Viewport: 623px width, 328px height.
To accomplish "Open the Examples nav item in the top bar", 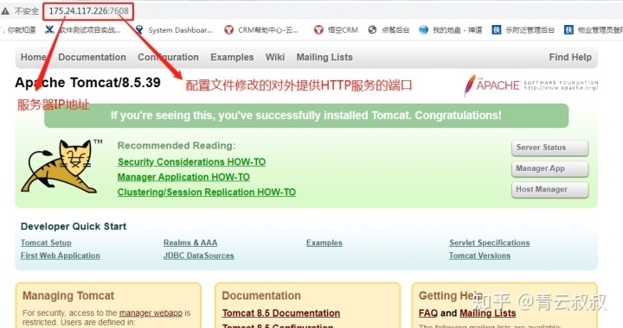I will 232,58.
